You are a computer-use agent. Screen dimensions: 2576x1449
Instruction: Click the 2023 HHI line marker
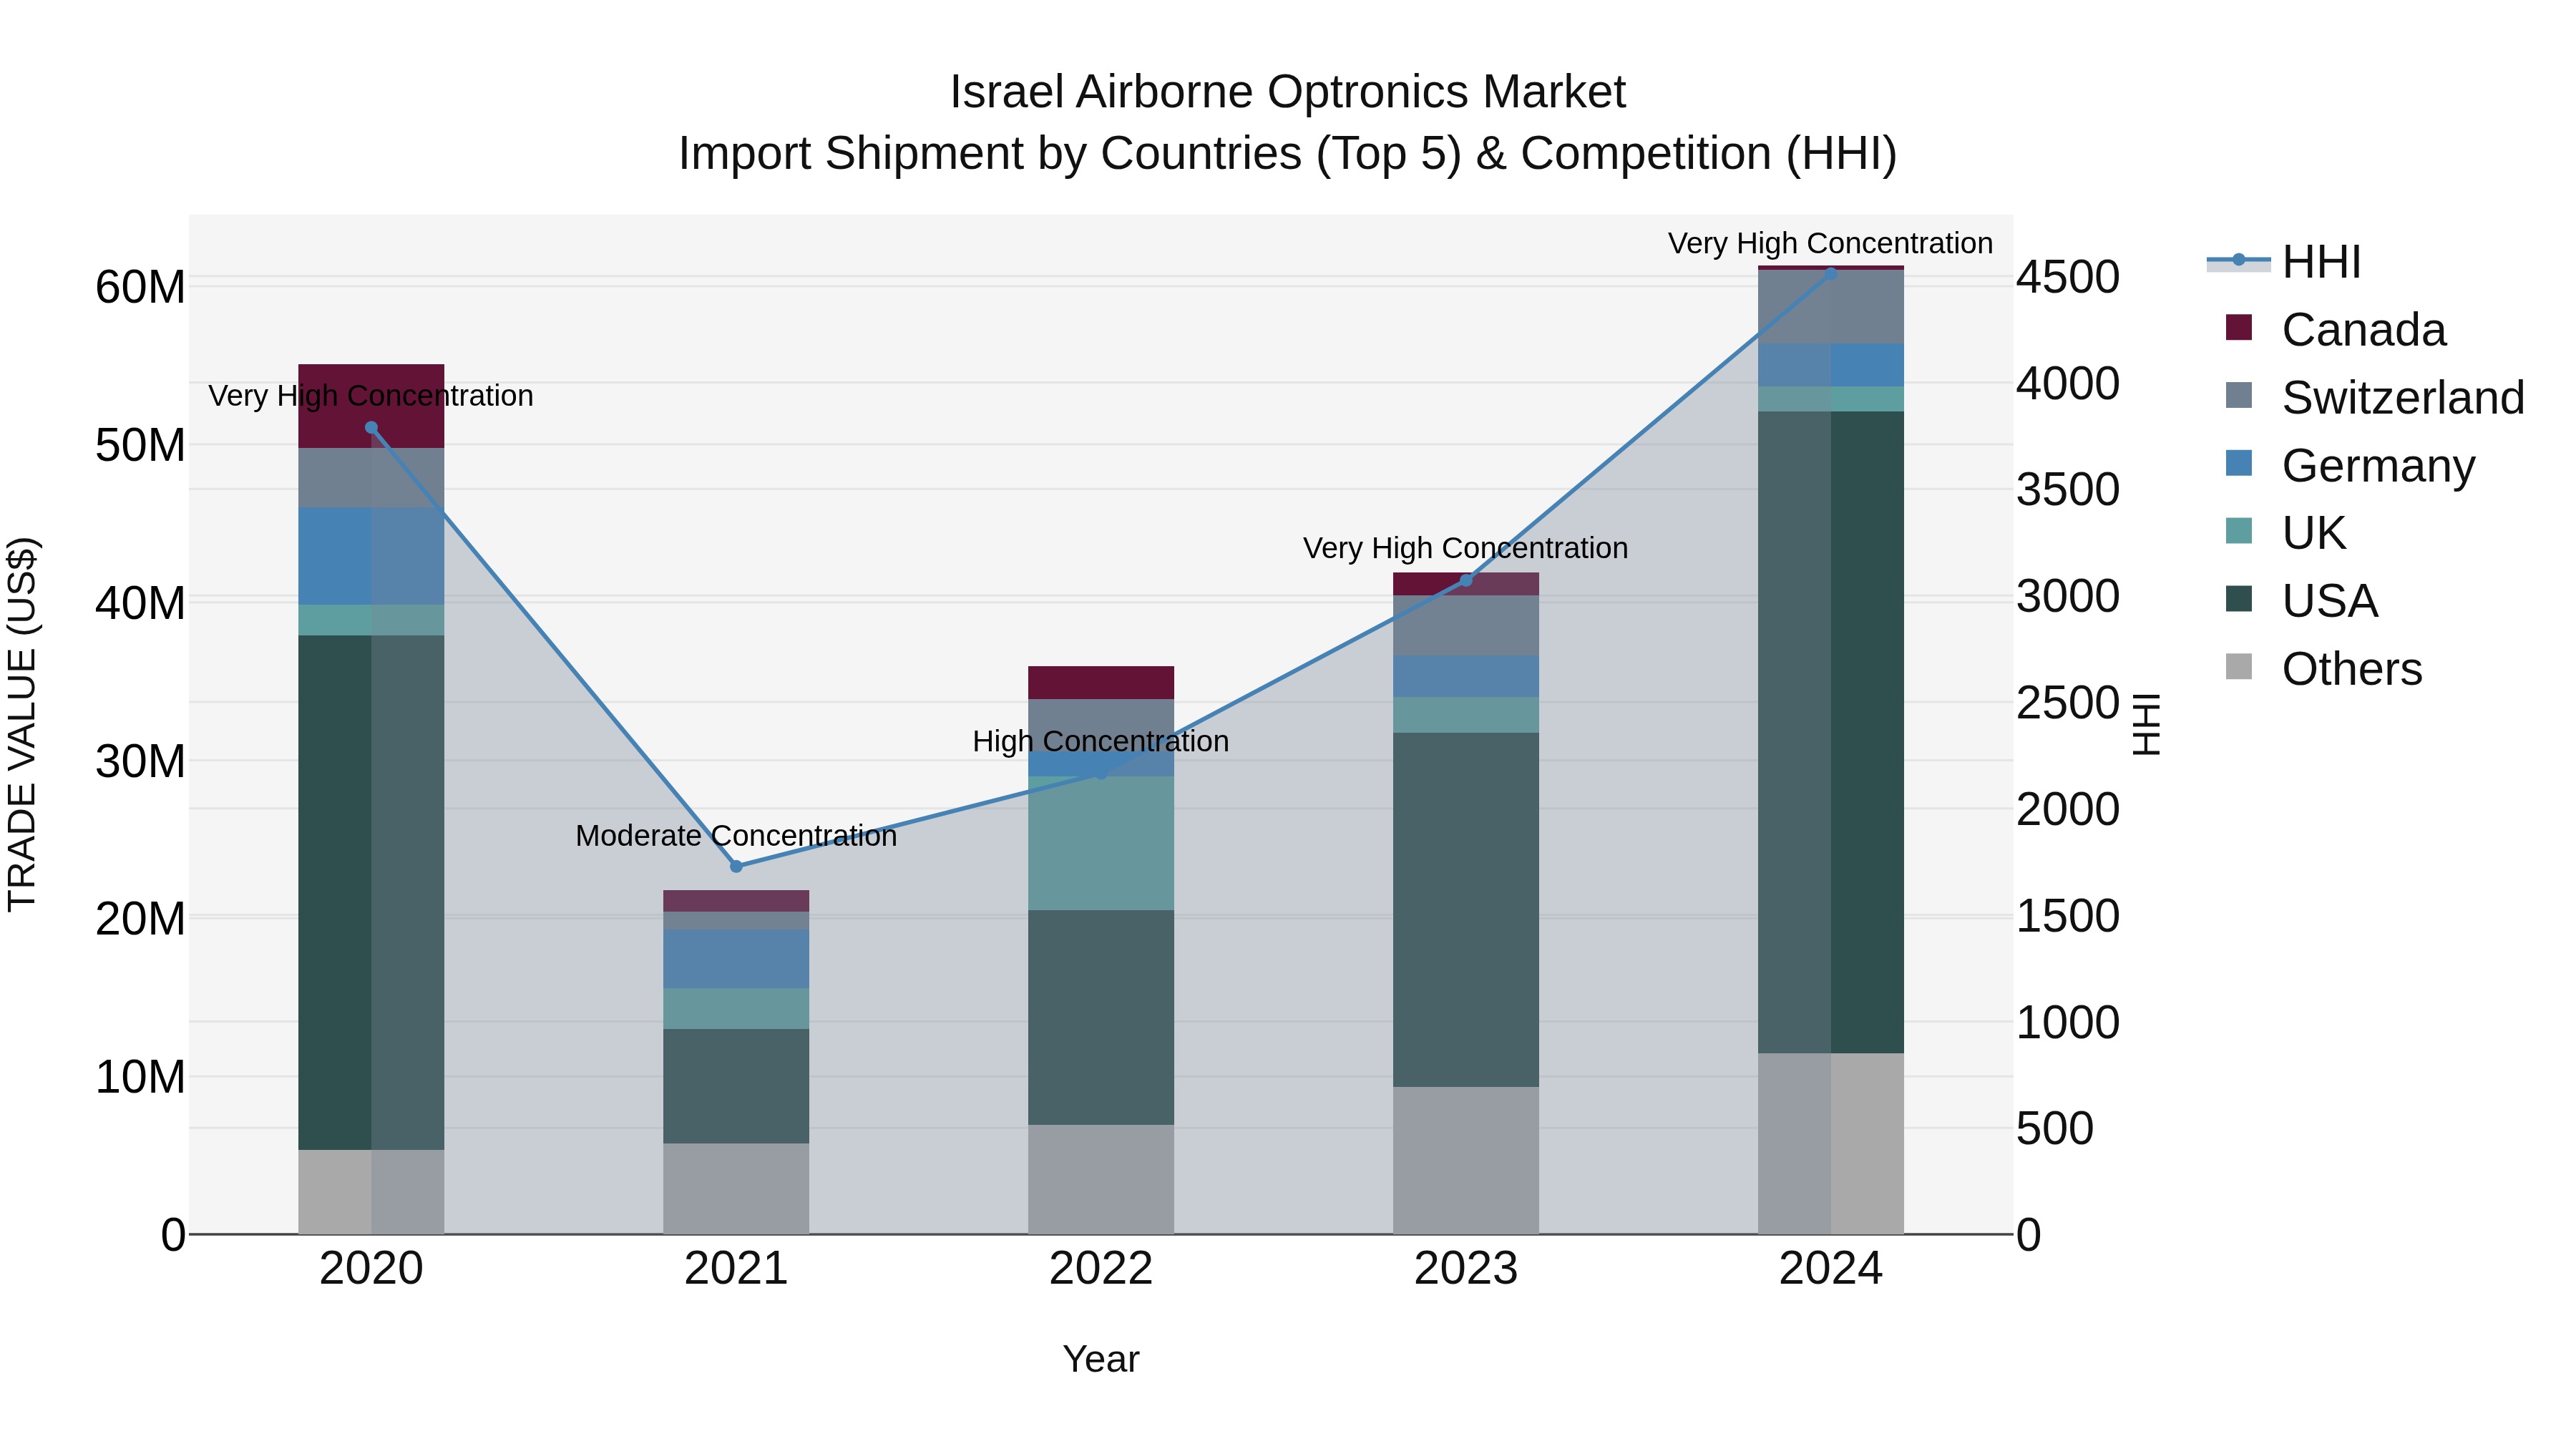[x=1466, y=580]
